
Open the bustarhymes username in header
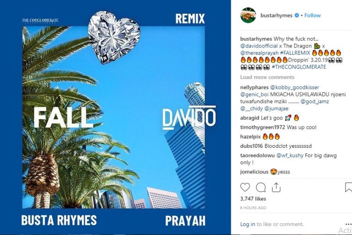(277, 15)
